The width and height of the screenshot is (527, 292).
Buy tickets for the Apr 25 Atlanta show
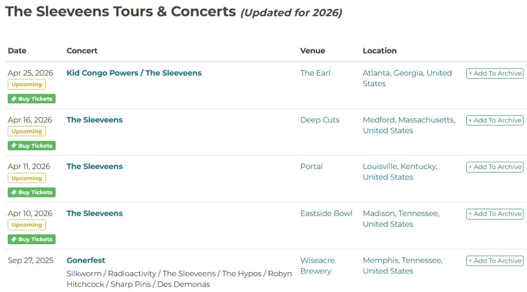click(31, 99)
